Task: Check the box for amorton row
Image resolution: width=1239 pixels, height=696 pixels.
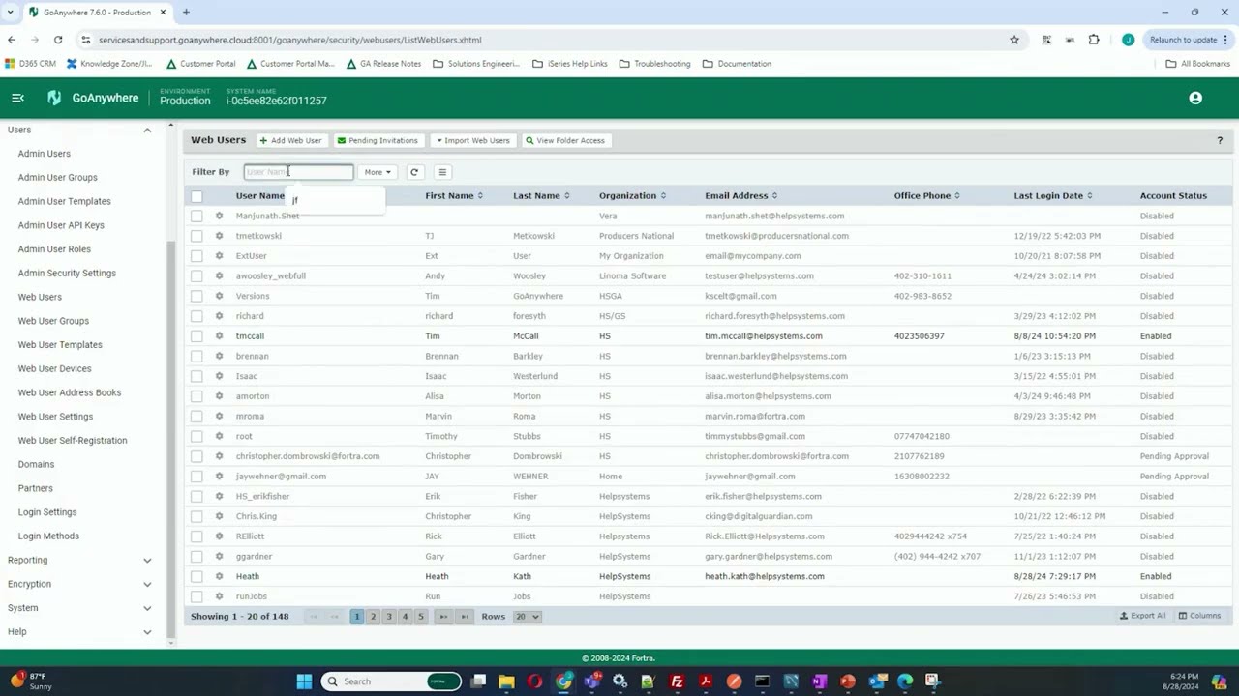Action: pyautogui.click(x=196, y=396)
